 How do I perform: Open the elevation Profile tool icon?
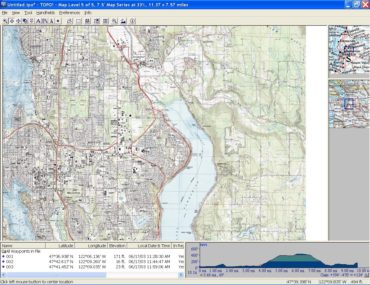coord(123,21)
